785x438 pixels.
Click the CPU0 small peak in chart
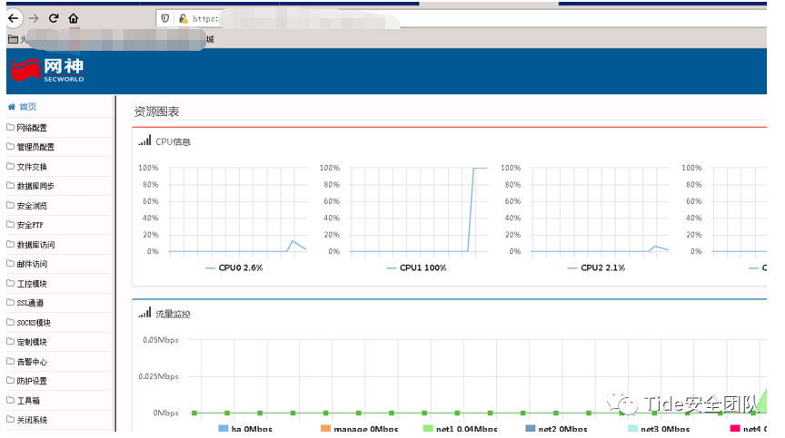click(x=293, y=242)
